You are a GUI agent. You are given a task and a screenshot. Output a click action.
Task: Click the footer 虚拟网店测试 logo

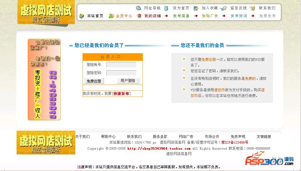click(x=46, y=143)
